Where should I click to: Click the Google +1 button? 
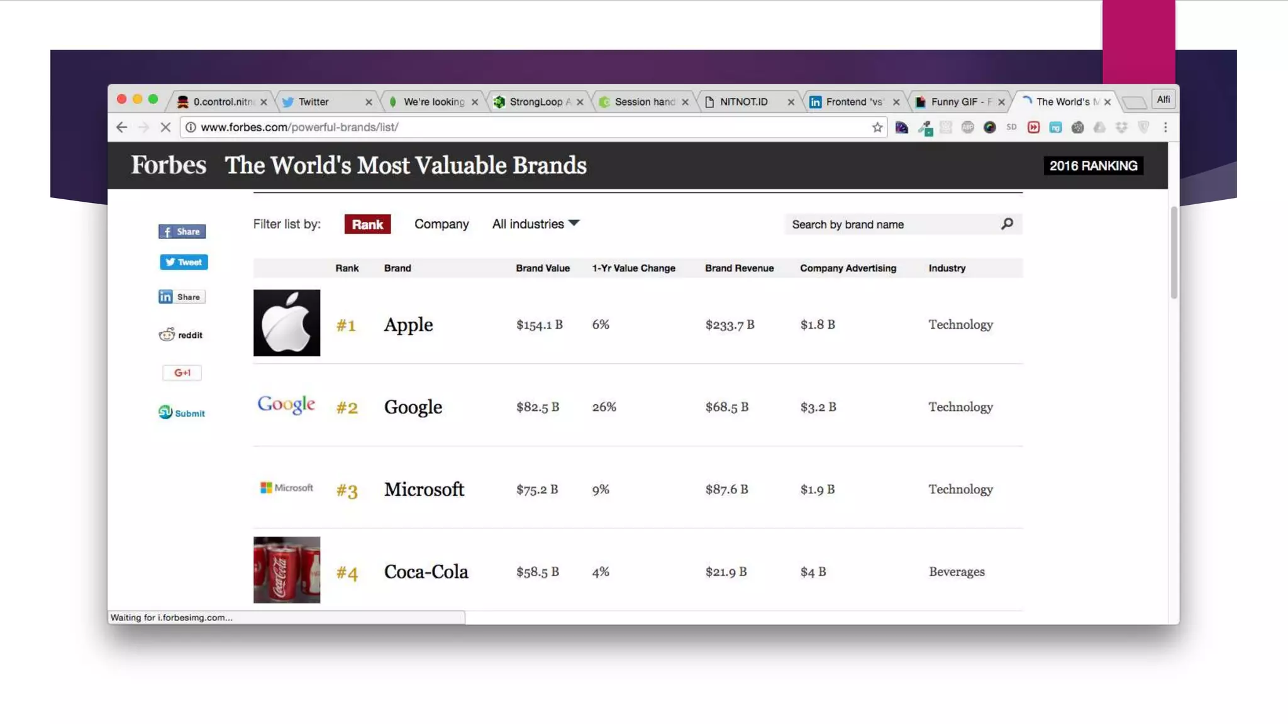click(x=182, y=373)
